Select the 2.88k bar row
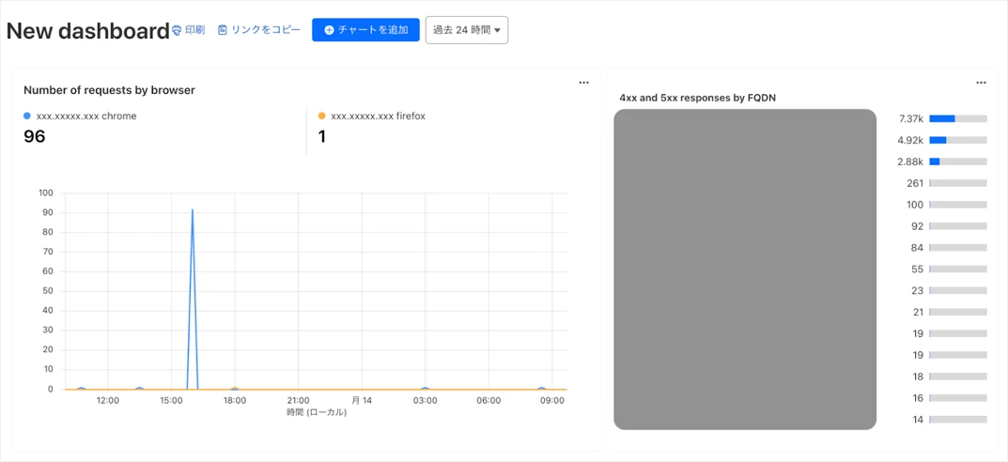The image size is (1008, 462). [957, 162]
